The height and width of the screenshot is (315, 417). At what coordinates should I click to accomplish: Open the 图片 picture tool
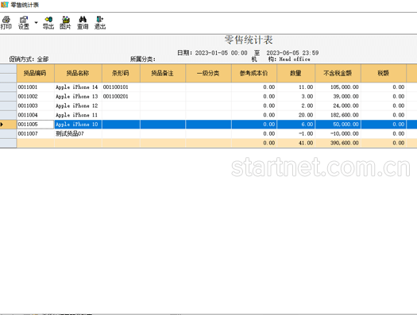(65, 22)
